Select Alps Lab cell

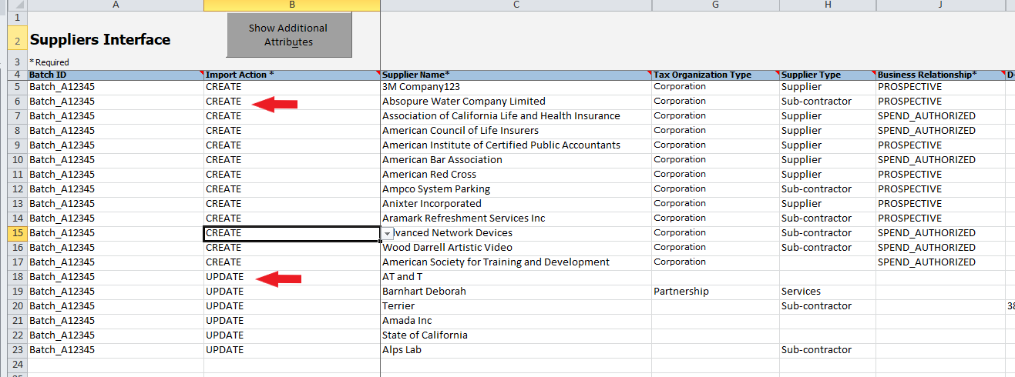(x=516, y=350)
